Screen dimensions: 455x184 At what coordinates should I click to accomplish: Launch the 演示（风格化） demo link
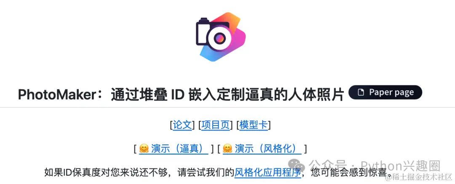[262, 149]
